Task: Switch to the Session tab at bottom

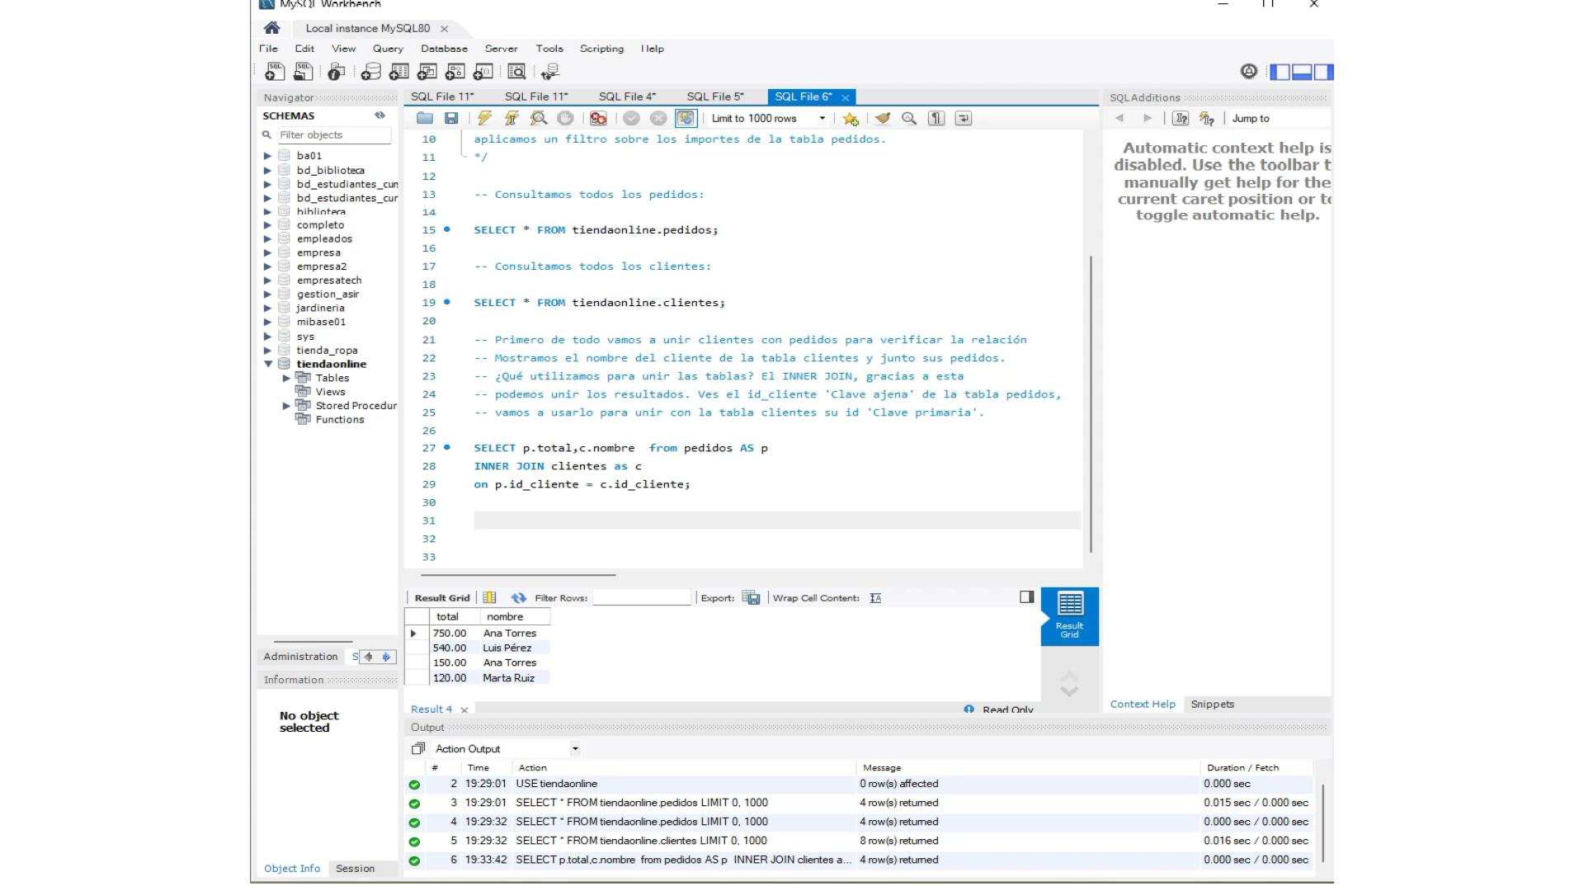Action: pos(353,869)
